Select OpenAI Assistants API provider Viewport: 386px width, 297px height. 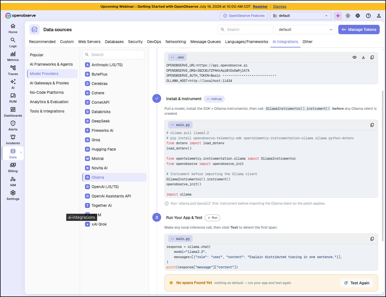pyautogui.click(x=114, y=196)
